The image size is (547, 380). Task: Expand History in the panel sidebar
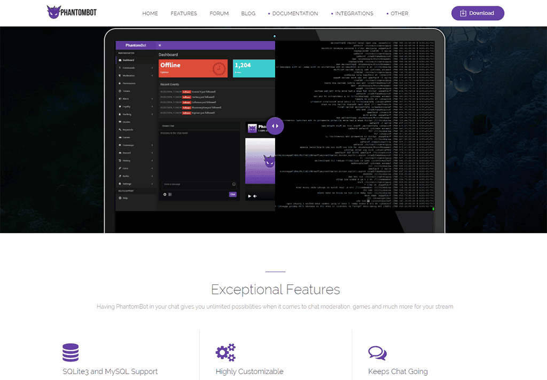point(136,160)
